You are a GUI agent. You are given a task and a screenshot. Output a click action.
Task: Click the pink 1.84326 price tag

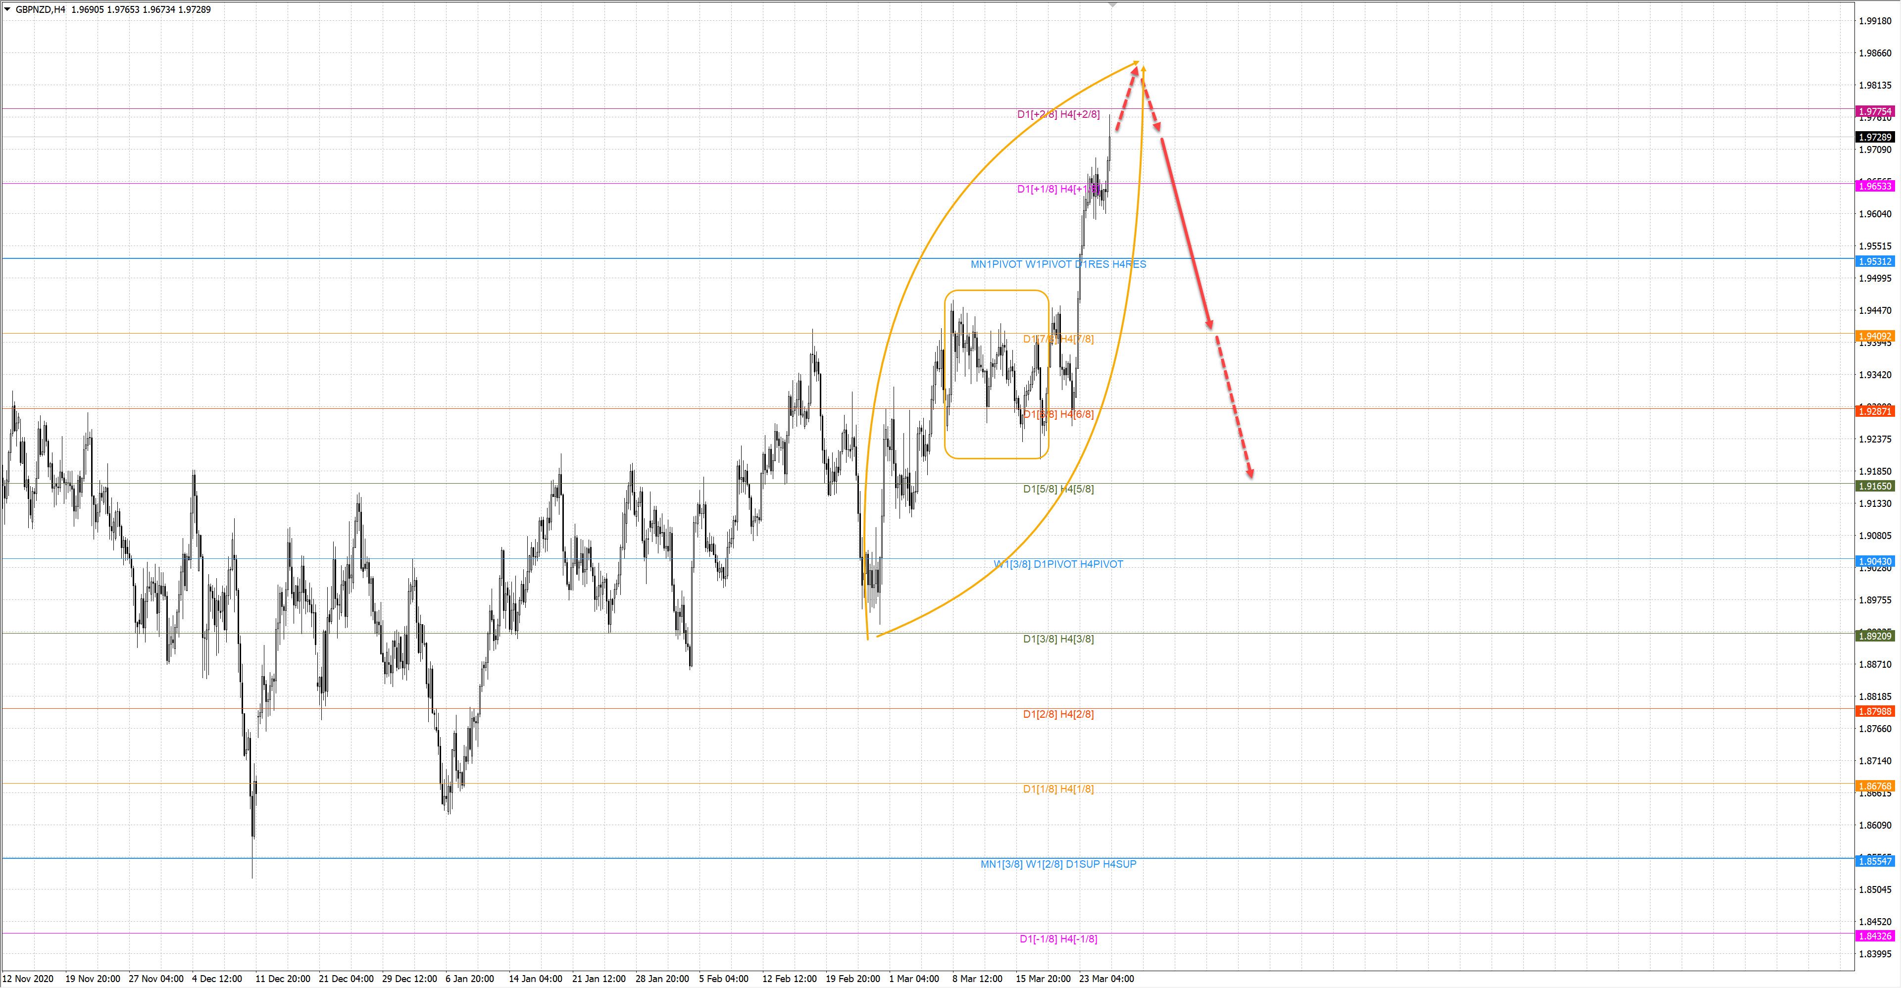[x=1874, y=937]
